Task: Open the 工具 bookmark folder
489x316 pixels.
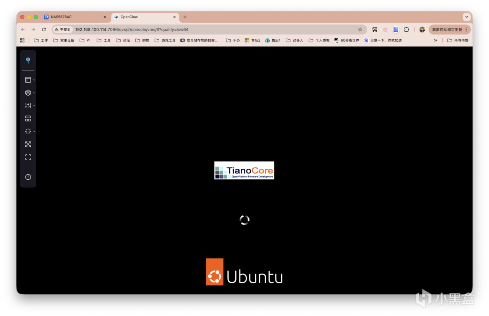Action: pos(104,40)
